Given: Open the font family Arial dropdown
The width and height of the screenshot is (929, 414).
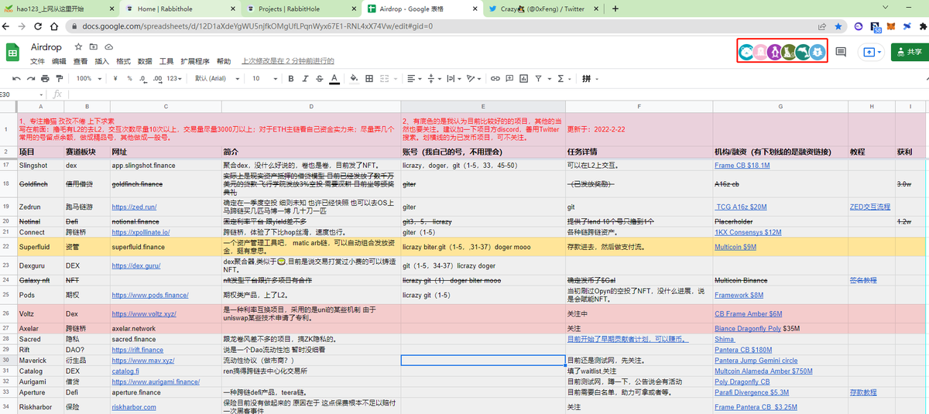Looking at the screenshot, I should (x=217, y=78).
